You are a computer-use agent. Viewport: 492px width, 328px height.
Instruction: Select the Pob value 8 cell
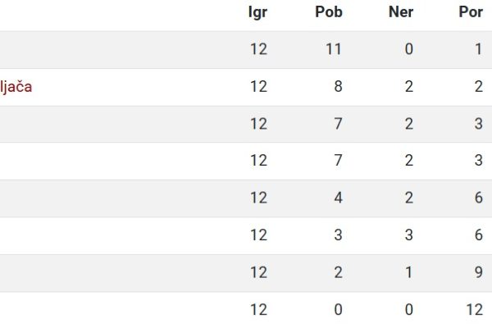pos(338,87)
